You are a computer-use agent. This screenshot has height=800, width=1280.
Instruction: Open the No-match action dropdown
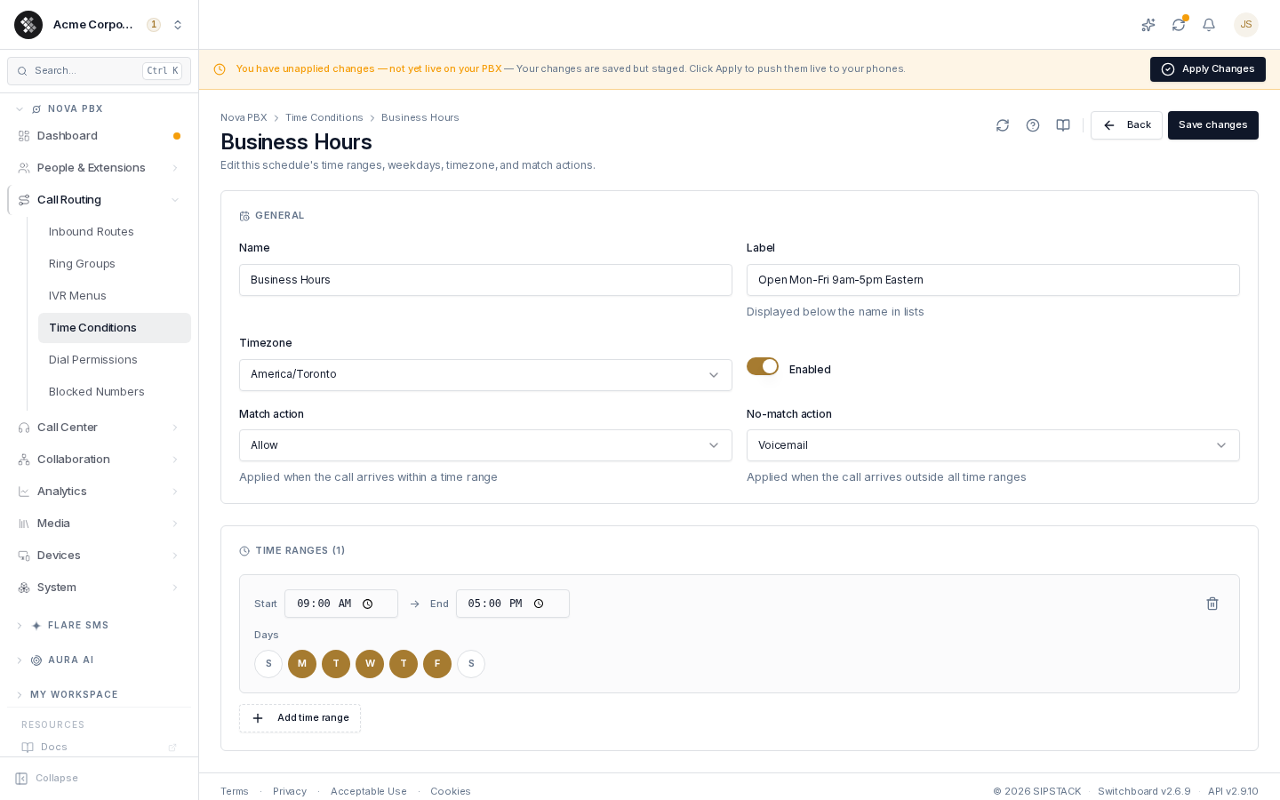coord(993,445)
